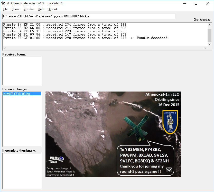Click the 'Click to resize' label
Viewport: 214px width, 192px height.
click(202, 20)
